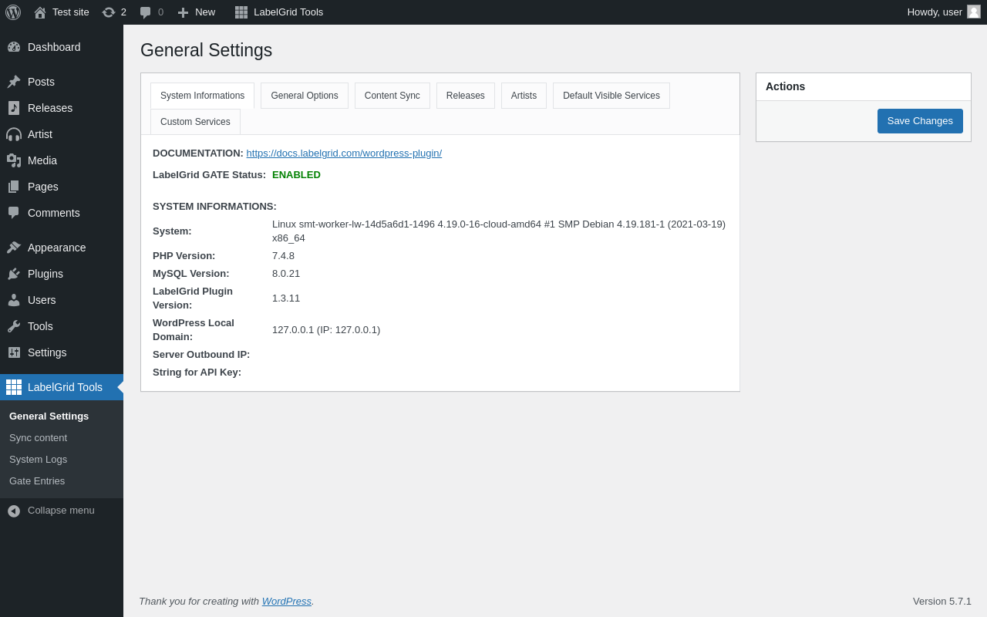Click the Releases music note icon
987x617 pixels.
point(14,108)
